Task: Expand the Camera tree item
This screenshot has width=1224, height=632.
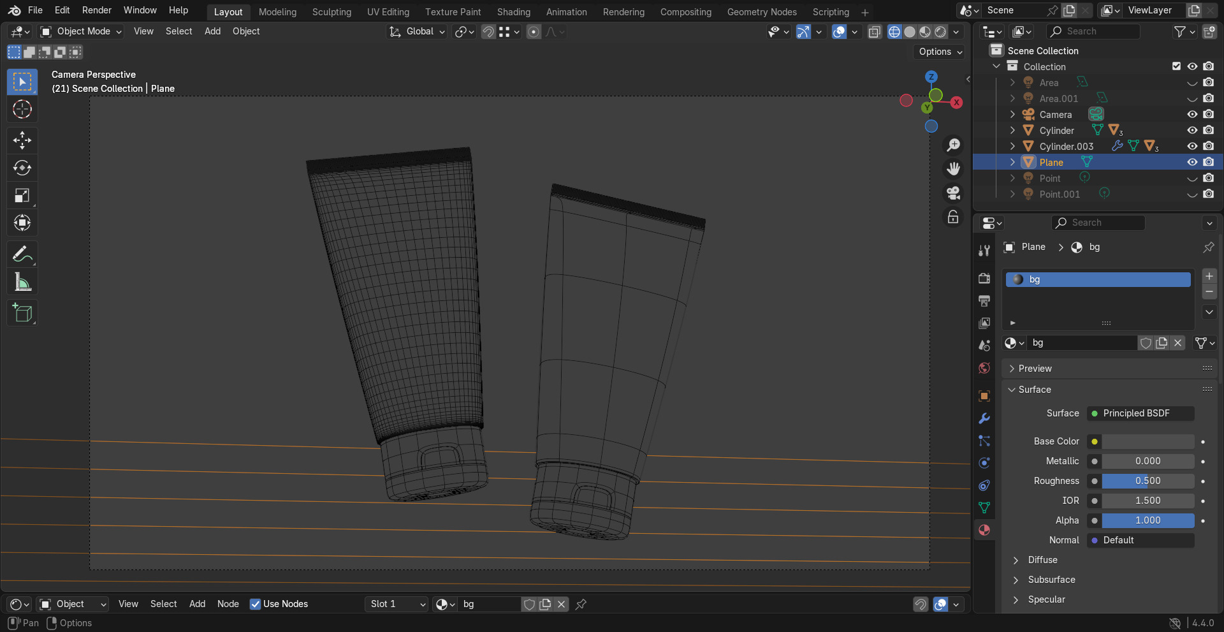Action: tap(1012, 114)
